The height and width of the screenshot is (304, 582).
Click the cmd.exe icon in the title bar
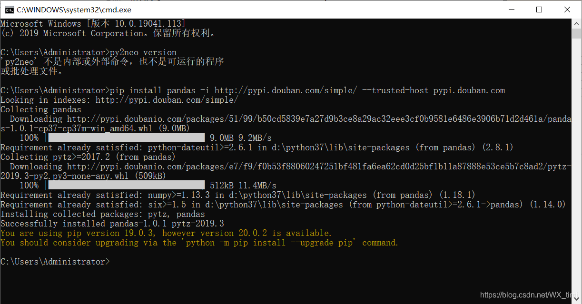point(10,9)
